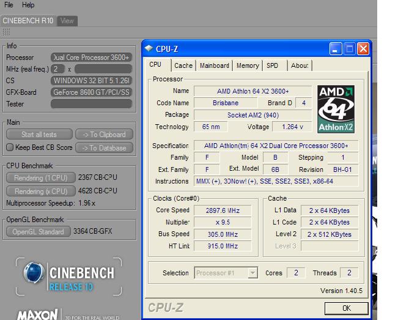Enable Keep Best CB Score checkbox
The image size is (409, 320).
pyautogui.click(x=10, y=147)
